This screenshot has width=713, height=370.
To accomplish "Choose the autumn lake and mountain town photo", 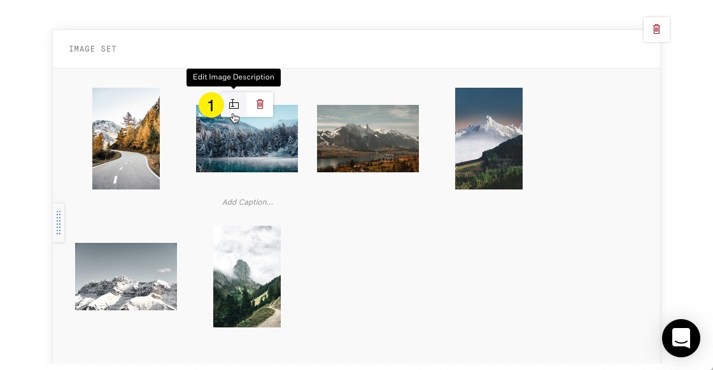I will (368, 139).
